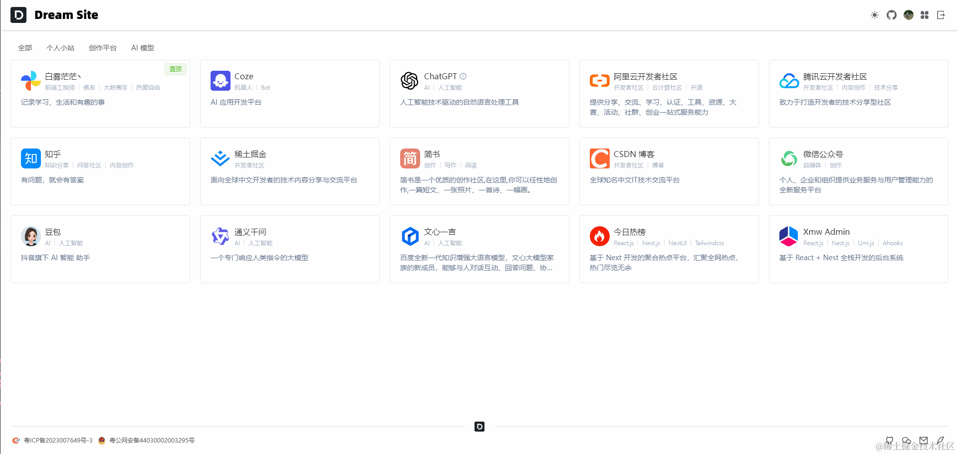Image resolution: width=958 pixels, height=454 pixels.
Task: Open the Xmw Admin card title
Action: pos(826,232)
